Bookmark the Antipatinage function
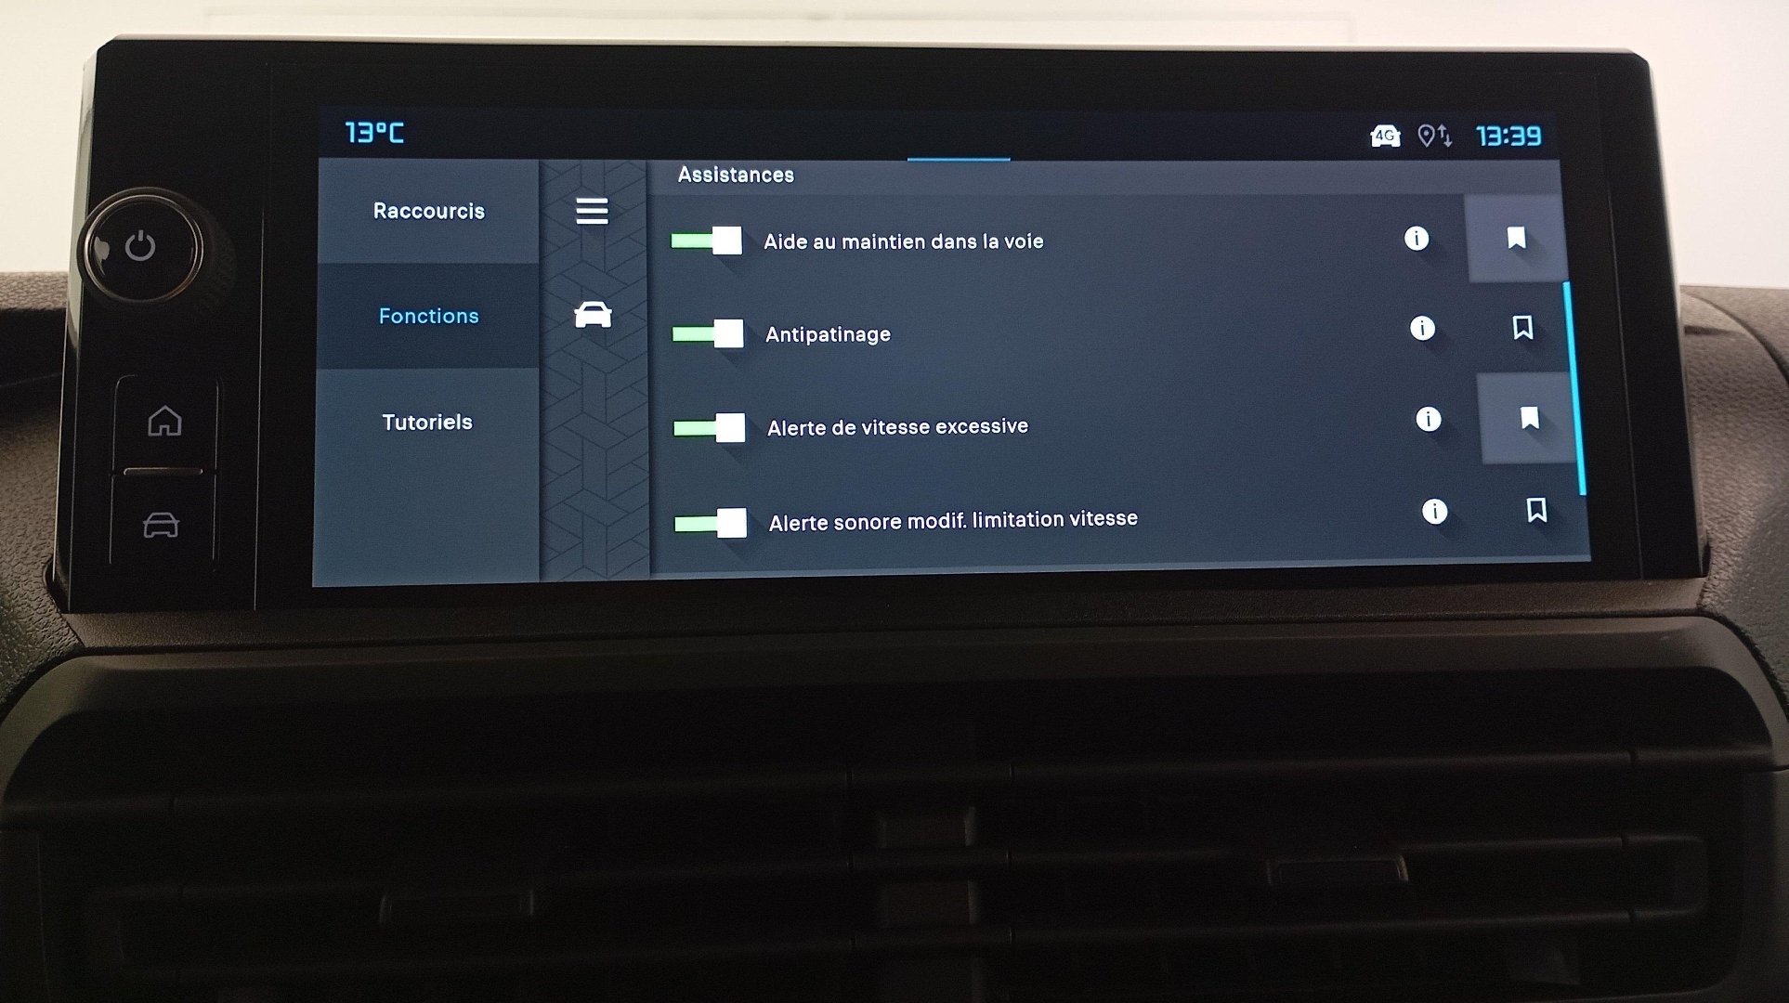Viewport: 1789px width, 1003px height. tap(1522, 328)
